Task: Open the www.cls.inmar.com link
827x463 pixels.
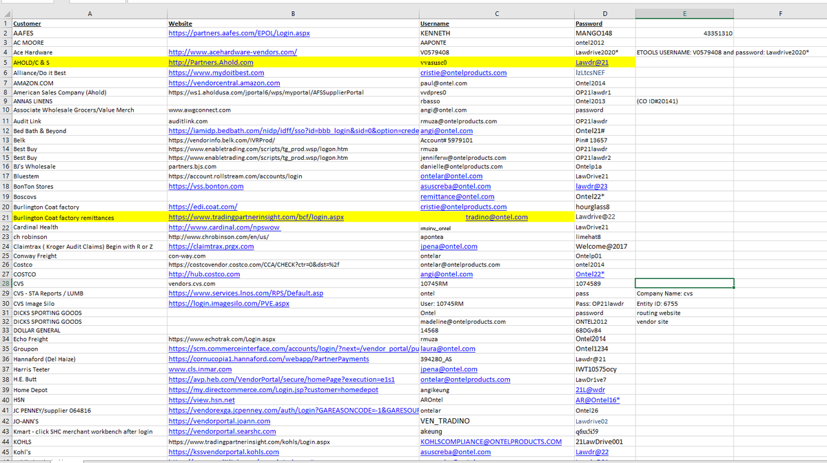Action: pos(200,369)
